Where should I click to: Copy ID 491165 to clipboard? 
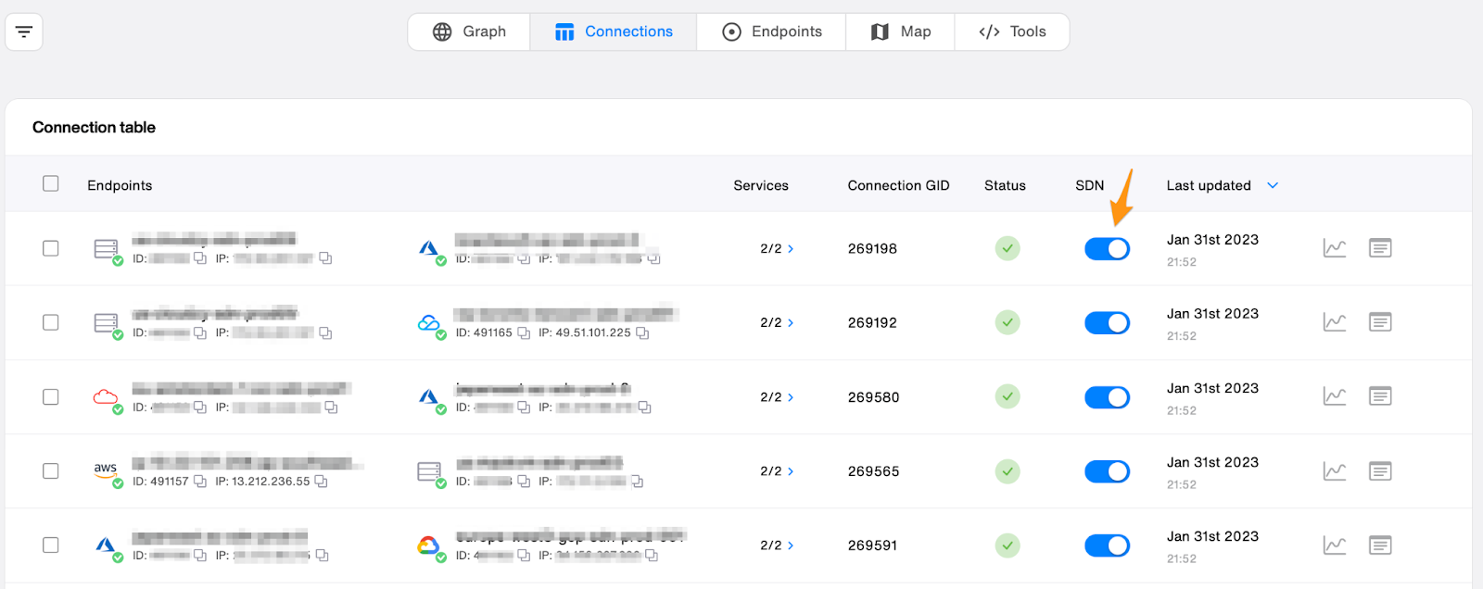click(x=524, y=332)
